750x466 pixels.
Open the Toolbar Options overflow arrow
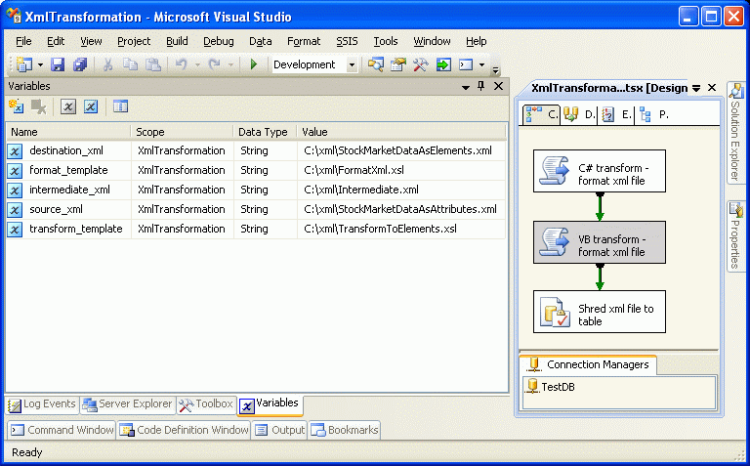click(495, 70)
